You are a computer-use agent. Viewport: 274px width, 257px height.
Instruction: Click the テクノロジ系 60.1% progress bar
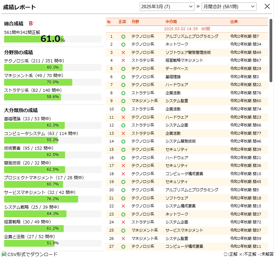pos(53,68)
